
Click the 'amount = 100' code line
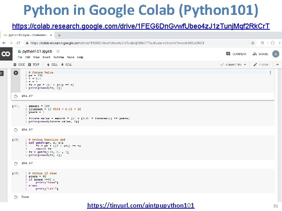(x=39, y=106)
